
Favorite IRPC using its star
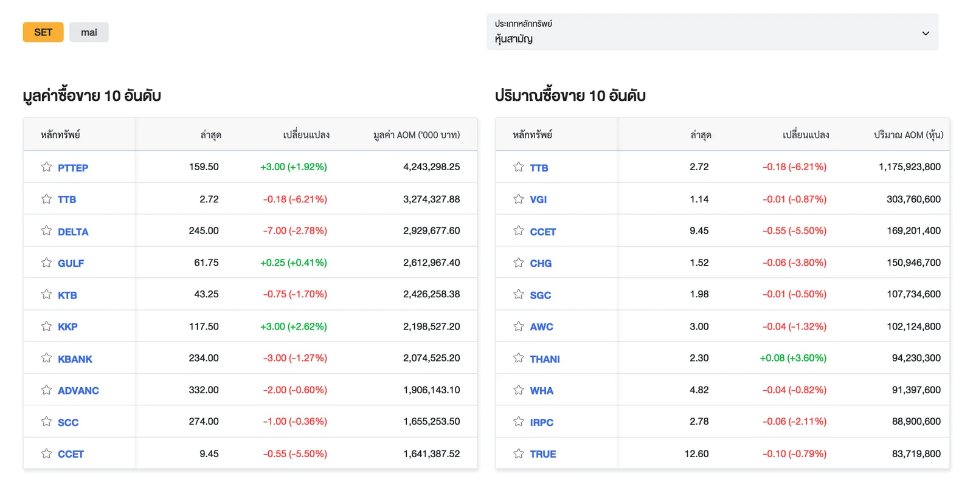click(x=518, y=421)
